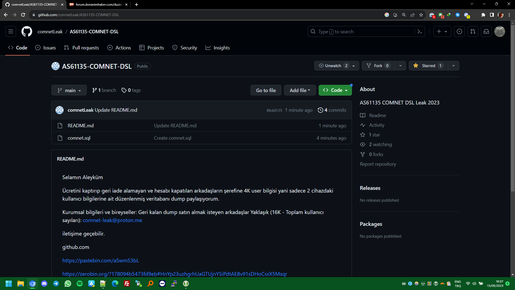Screen dimensions: 515x290
Task: Open the pull requests icon in header
Action: point(473,32)
